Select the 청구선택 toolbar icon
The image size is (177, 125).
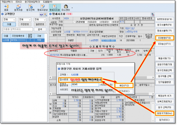(x=31, y=7)
